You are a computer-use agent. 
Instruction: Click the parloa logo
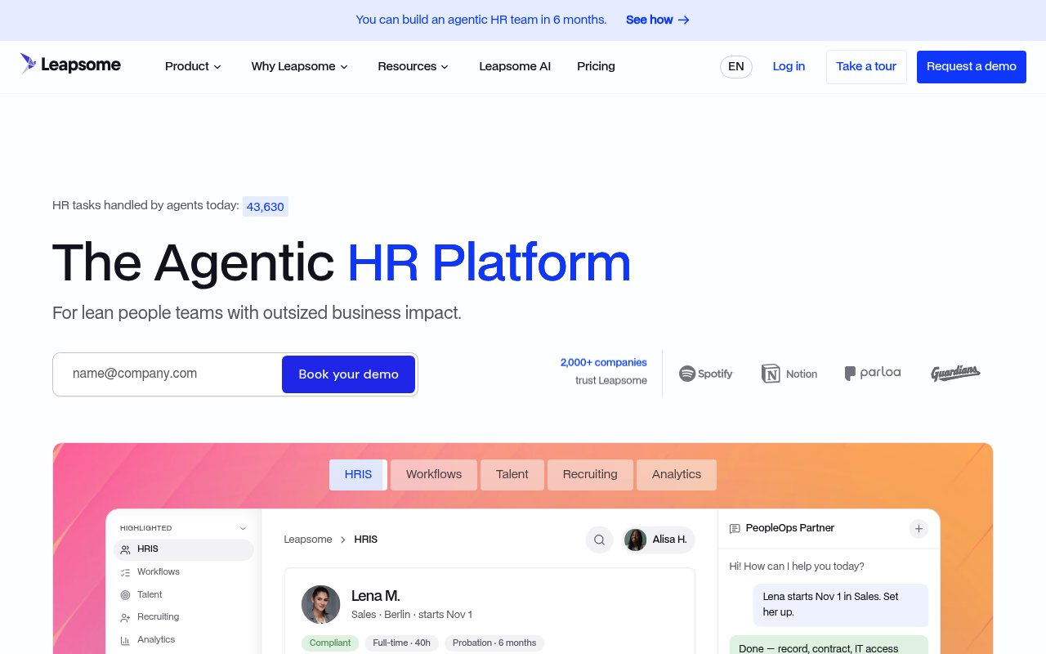873,373
